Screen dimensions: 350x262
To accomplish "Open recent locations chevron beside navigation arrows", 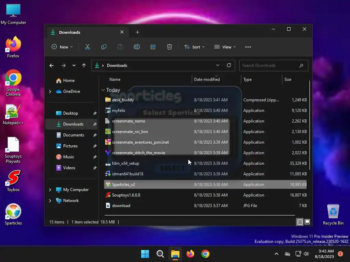I will 74,65.
